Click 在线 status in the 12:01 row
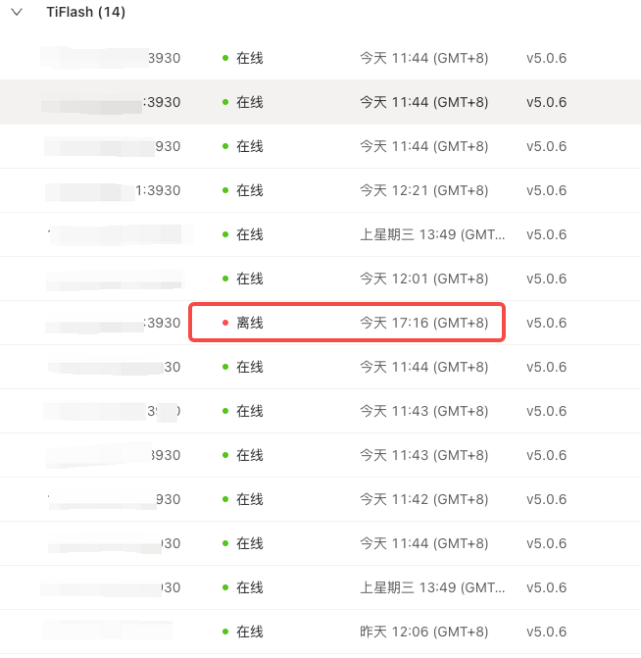Screen dimensions: 641x658 coord(250,278)
